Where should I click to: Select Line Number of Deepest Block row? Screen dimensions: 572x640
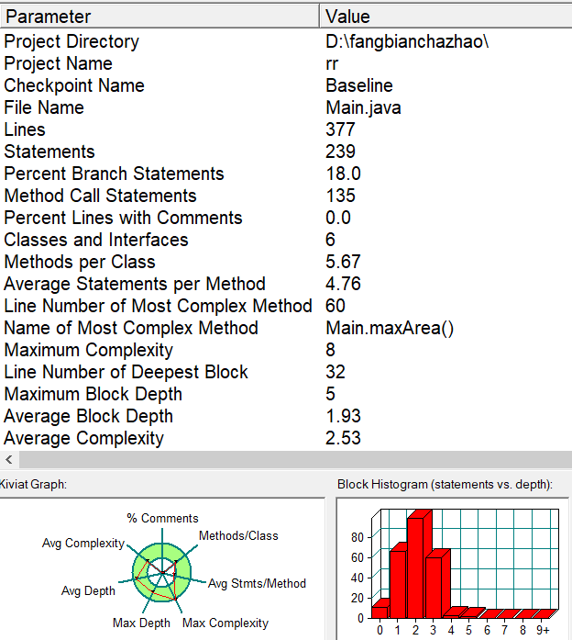click(286, 372)
